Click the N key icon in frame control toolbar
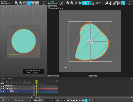Viewport: 133px width, 102px height. click(7, 82)
